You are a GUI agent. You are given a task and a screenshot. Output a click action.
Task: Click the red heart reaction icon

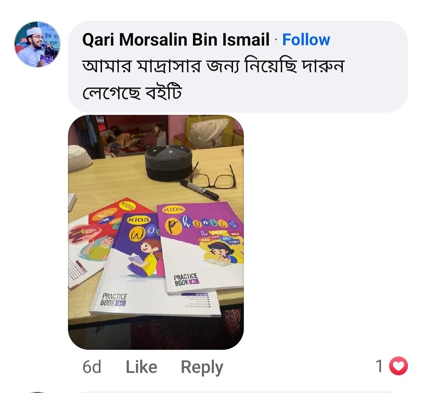pos(398,366)
